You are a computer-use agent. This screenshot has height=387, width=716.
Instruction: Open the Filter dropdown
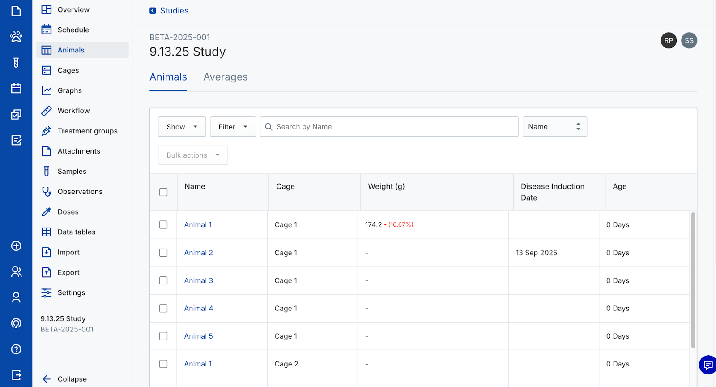click(x=233, y=127)
